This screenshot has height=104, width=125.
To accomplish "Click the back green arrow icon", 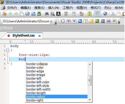I will 10,14.
